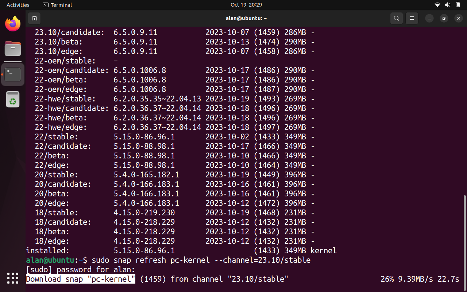467x292 pixels.
Task: Click the 22/candidate: channel line
Action: 174,146
